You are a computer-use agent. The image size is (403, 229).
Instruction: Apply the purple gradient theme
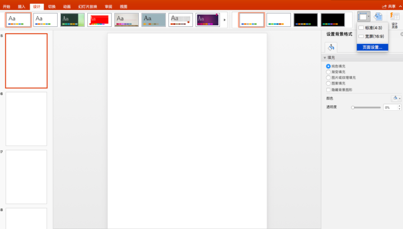[208, 20]
